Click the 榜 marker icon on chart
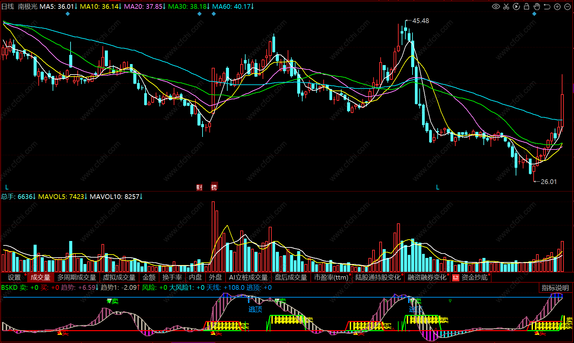Viewport: 574px width, 343px height. click(x=214, y=187)
